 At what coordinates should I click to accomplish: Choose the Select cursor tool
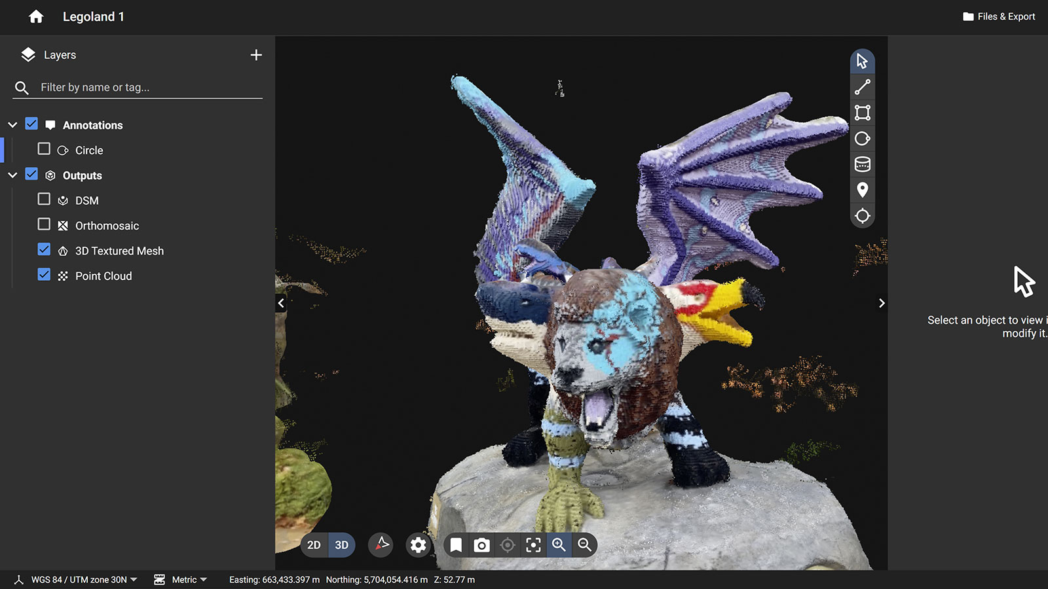pyautogui.click(x=862, y=62)
